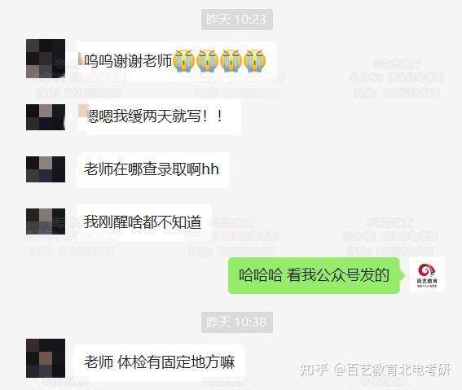This screenshot has height=390, width=462.
Task: Click the third crying emoji
Action: 231,61
